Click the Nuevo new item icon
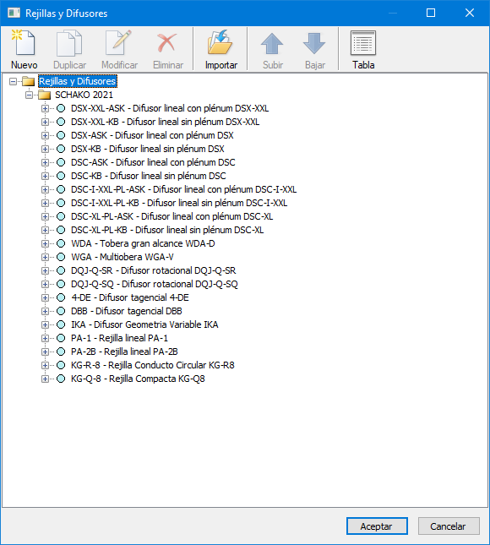The width and height of the screenshot is (490, 545). tap(24, 43)
